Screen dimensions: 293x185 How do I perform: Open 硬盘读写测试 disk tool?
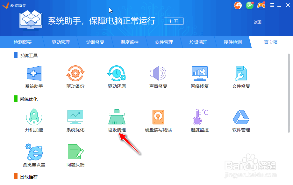pos(158,117)
